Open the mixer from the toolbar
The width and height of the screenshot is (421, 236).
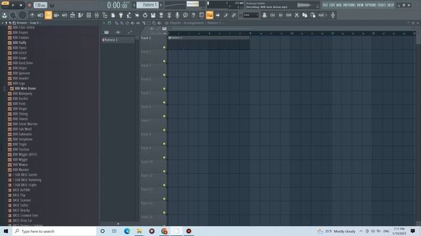click(x=97, y=15)
